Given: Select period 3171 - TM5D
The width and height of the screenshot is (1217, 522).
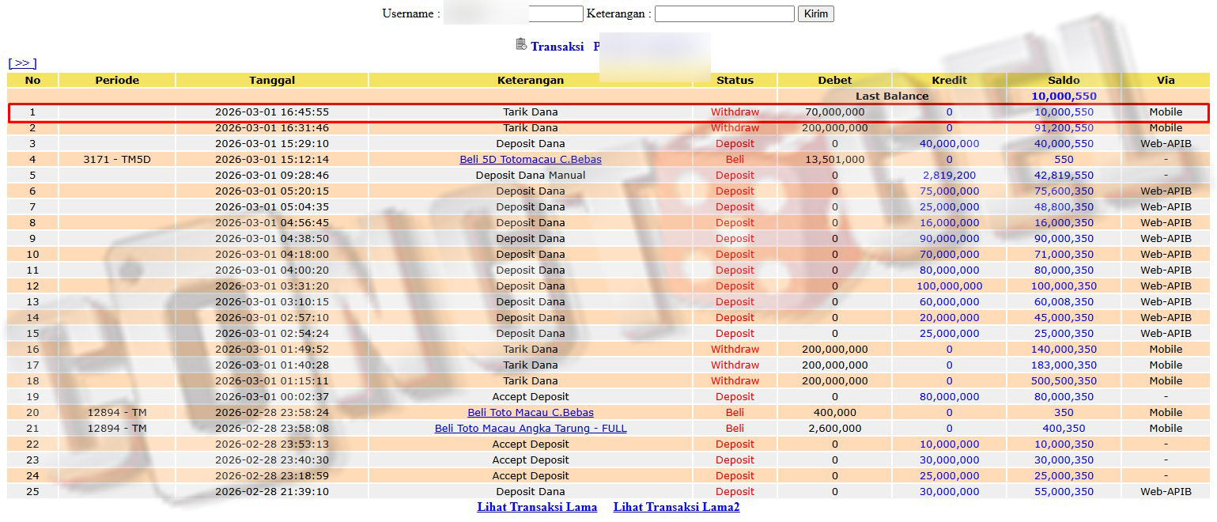Looking at the screenshot, I should 117,159.
